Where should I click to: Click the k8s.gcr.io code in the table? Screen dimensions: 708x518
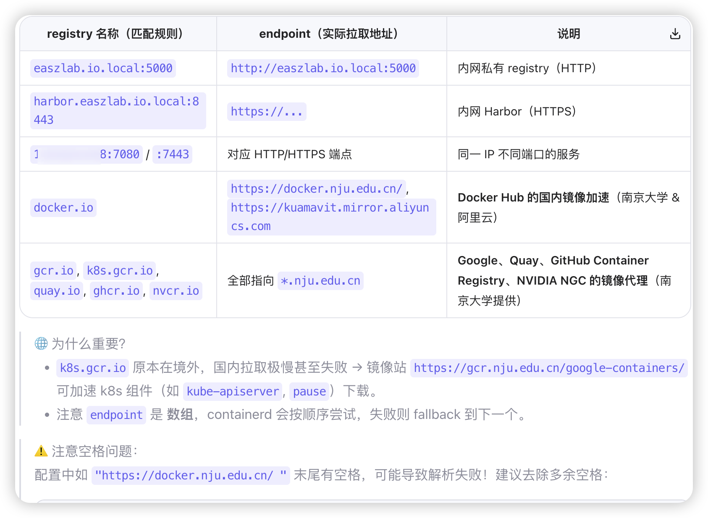click(120, 270)
